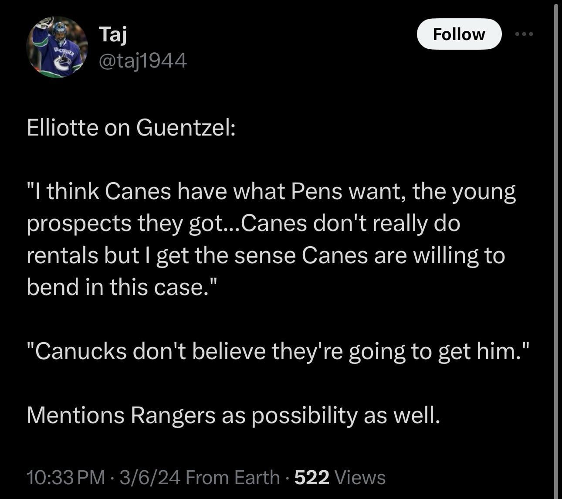Click the 10:33 PM timestamp
562x499 pixels.
click(66, 477)
